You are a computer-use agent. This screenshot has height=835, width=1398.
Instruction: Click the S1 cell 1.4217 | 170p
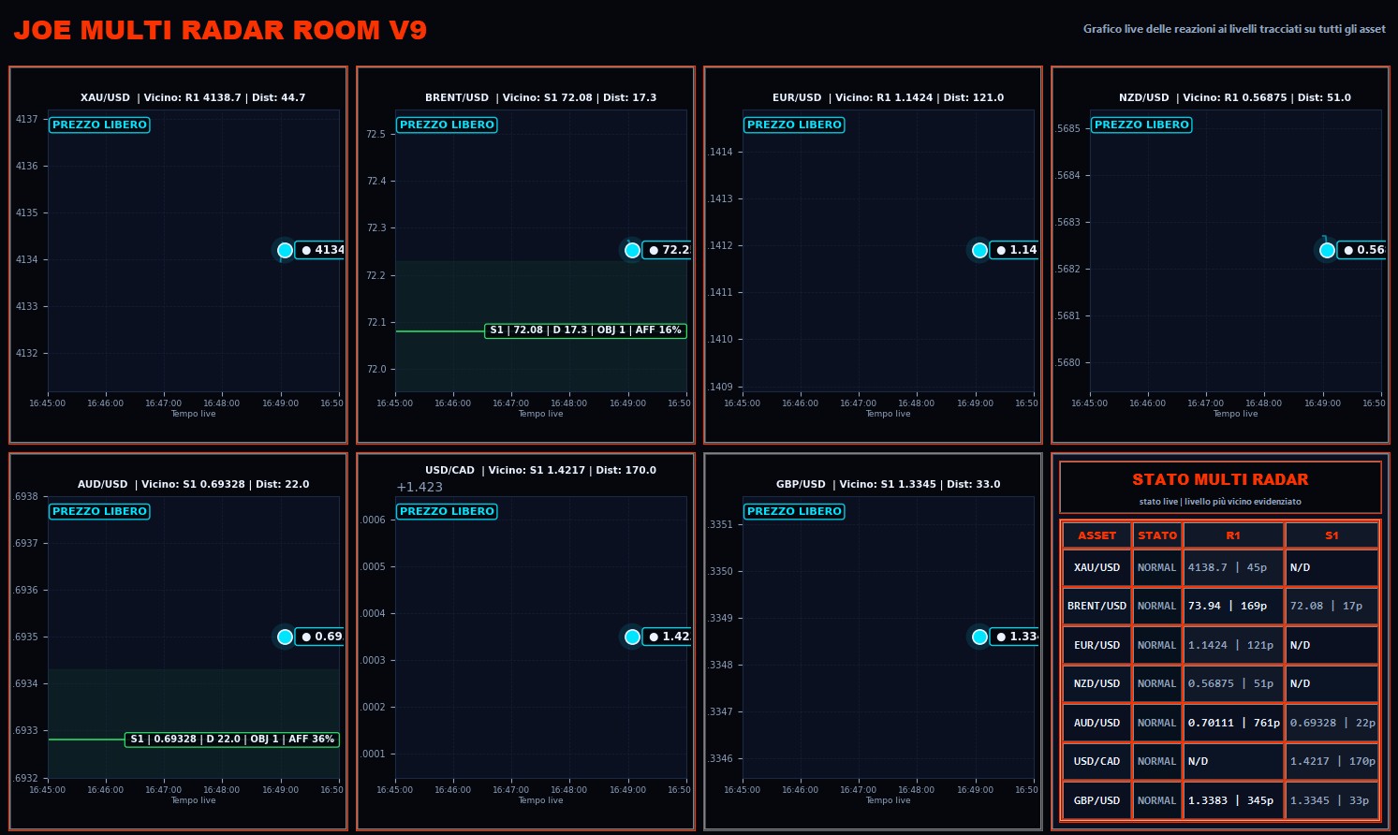[1332, 761]
